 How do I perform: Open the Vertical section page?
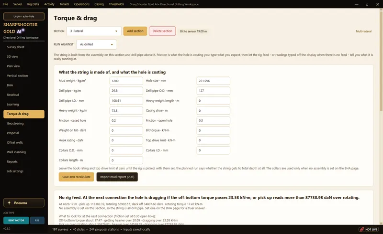click(24, 75)
